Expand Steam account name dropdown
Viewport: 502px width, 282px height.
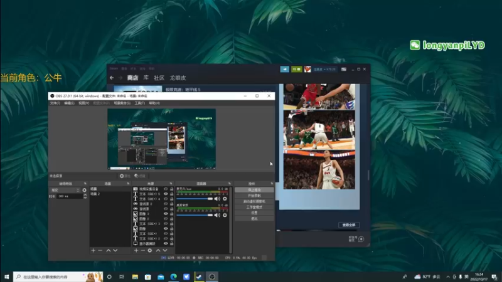tap(324, 69)
